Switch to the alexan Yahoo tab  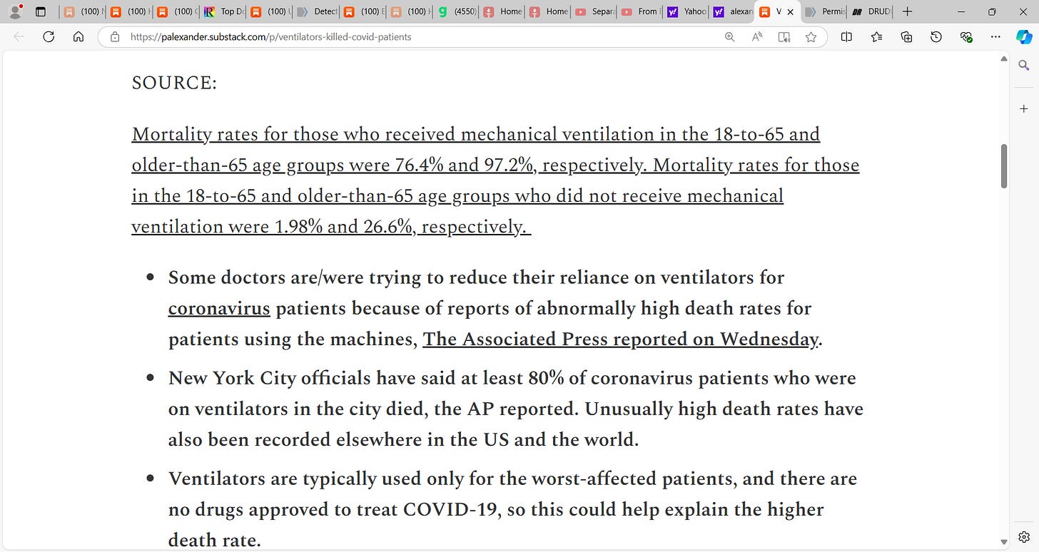tap(733, 11)
